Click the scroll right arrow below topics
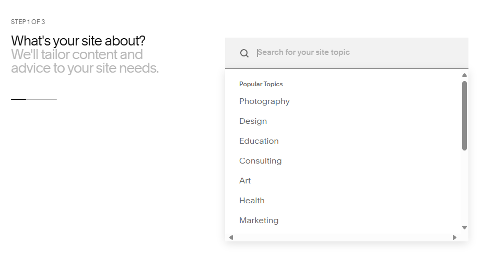The width and height of the screenshot is (493, 255). 454,237
